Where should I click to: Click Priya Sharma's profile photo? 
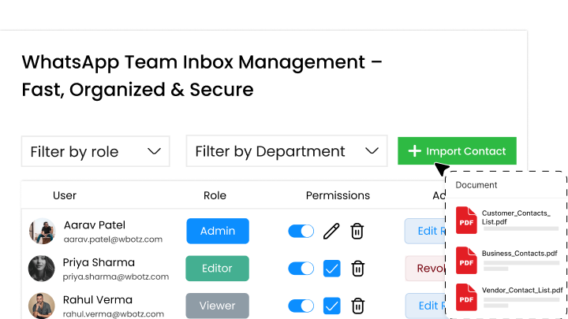pos(42,269)
